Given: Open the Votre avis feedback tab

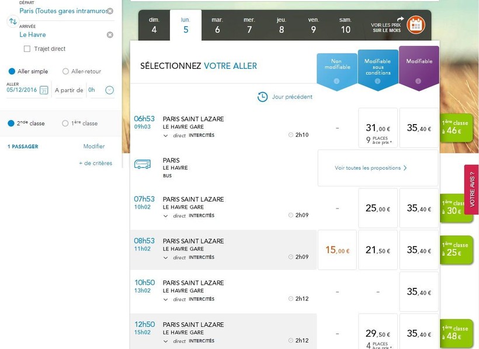Looking at the screenshot, I should pos(472,189).
